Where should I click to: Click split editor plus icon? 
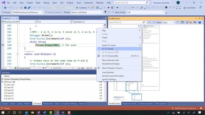point(105,25)
